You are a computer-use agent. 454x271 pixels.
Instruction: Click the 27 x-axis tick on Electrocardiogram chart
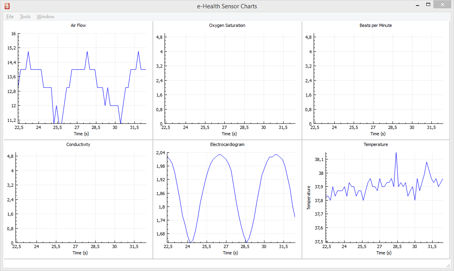[226, 246]
